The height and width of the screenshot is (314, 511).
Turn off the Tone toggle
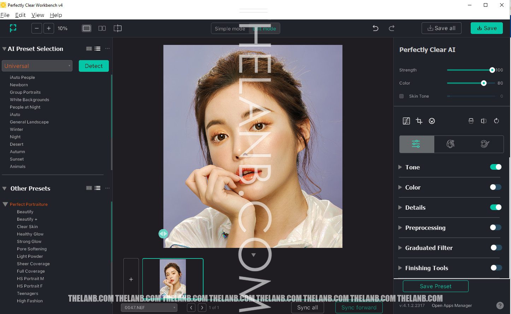coord(495,167)
